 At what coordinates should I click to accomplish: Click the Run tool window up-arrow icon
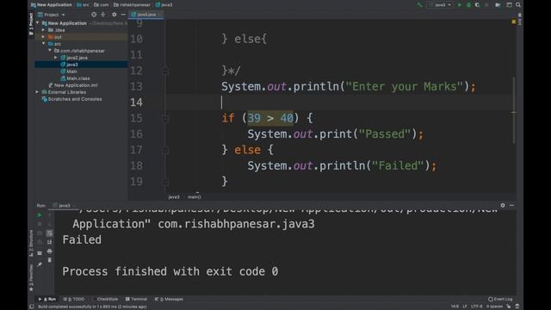point(50,214)
